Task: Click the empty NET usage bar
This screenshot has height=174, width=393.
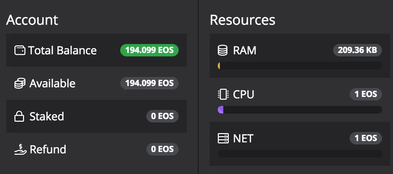Action: (300, 154)
